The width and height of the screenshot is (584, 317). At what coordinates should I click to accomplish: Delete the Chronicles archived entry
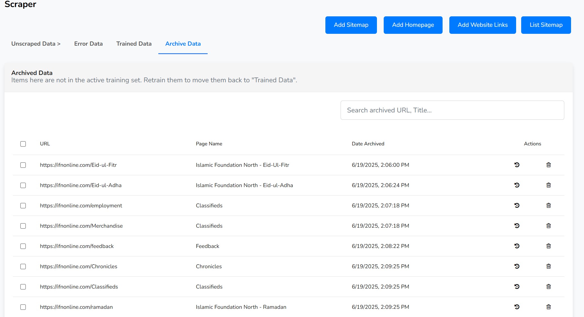pos(549,266)
